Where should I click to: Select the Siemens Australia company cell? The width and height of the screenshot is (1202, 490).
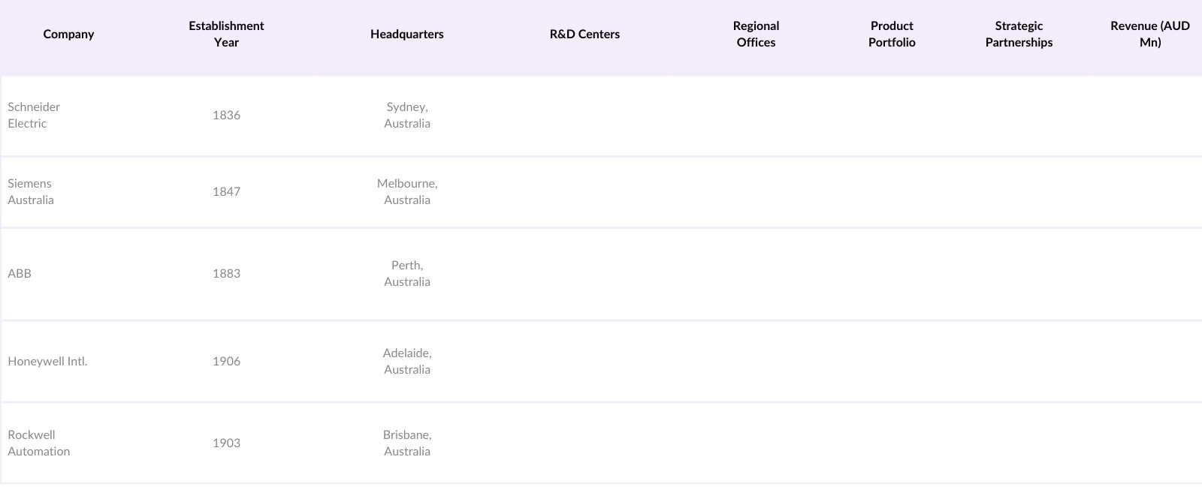[x=31, y=191]
